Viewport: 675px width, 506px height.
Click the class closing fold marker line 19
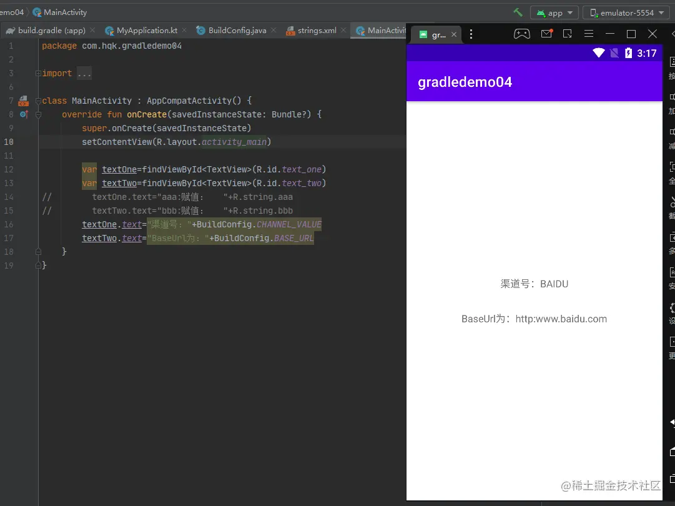(38, 265)
